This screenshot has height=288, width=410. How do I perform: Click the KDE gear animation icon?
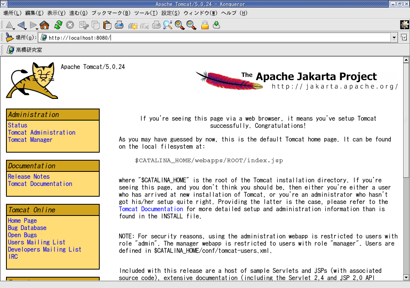404,25
